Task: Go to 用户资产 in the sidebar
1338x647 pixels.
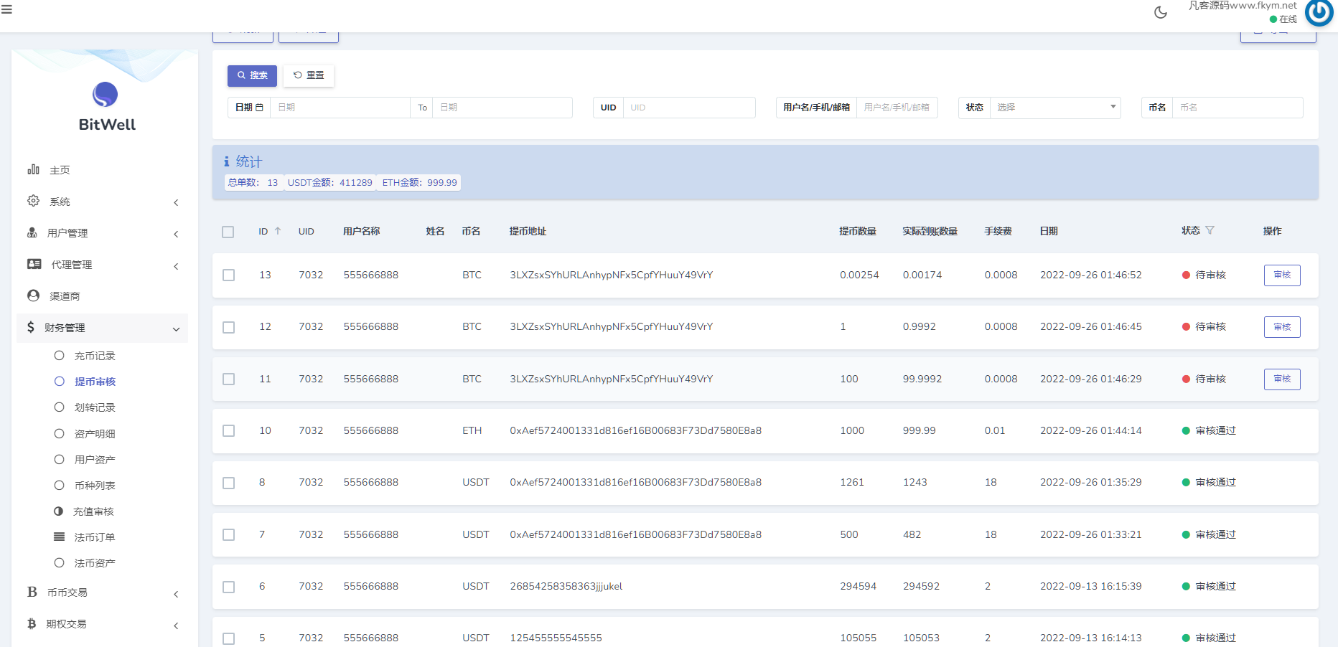Action: [94, 460]
